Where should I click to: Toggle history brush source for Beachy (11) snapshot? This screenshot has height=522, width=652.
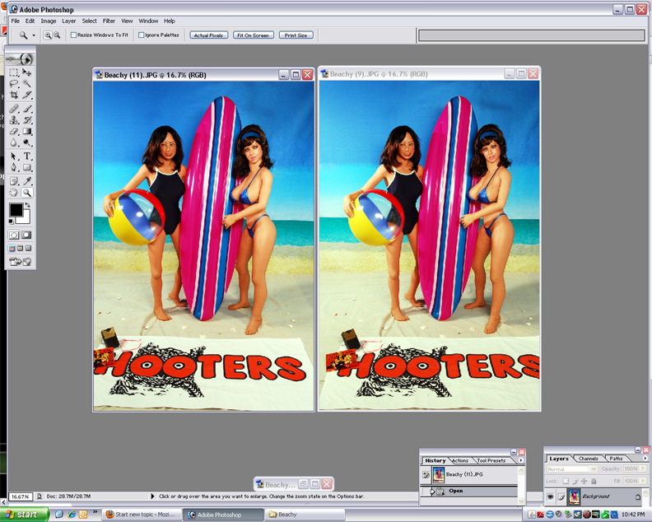[x=426, y=474]
